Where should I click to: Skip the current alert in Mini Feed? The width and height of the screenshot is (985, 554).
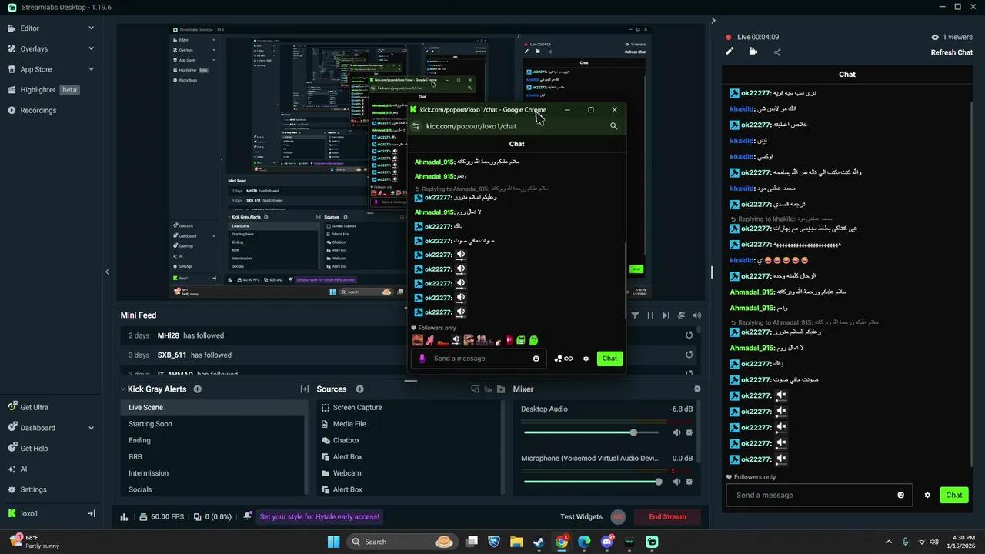666,315
